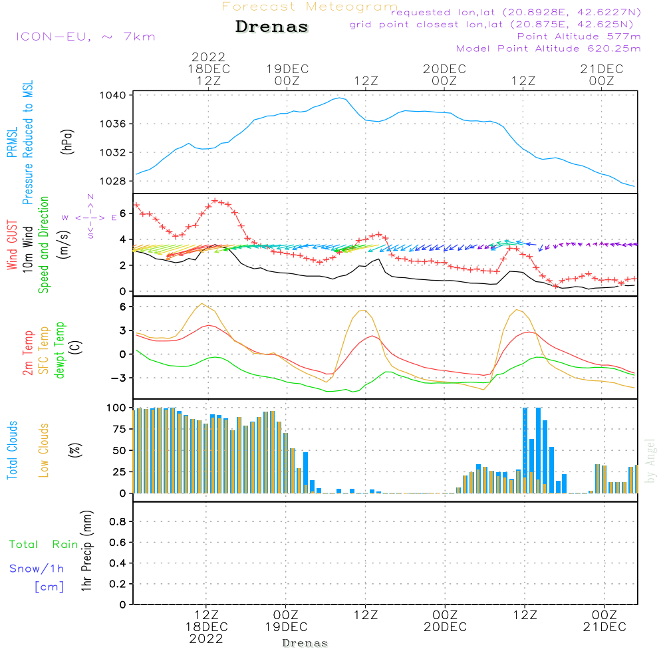Click the '[cm]' snow unit label
The height and width of the screenshot is (665, 665).
point(49,587)
